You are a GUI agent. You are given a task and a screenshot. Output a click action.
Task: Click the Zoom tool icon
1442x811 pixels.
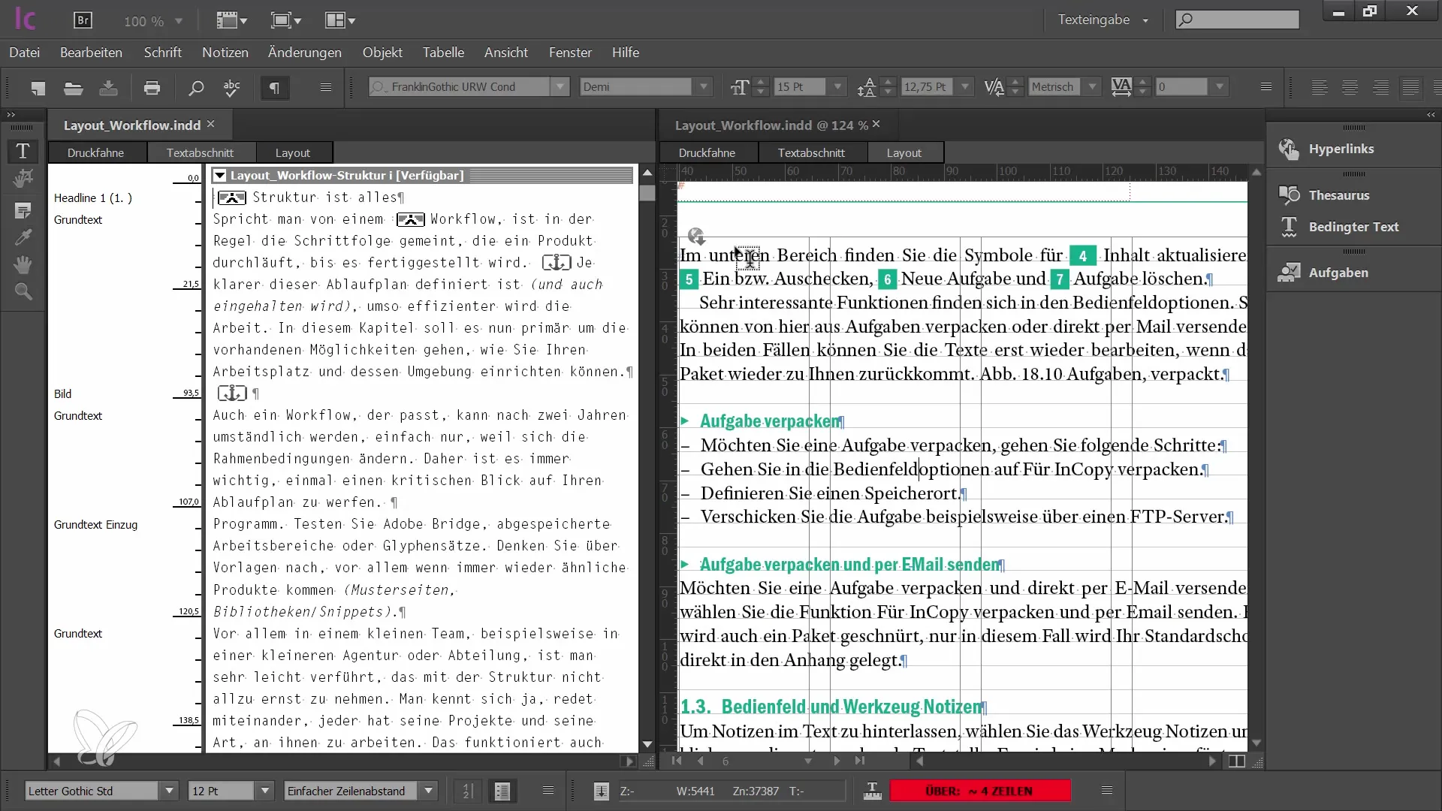pyautogui.click(x=24, y=293)
